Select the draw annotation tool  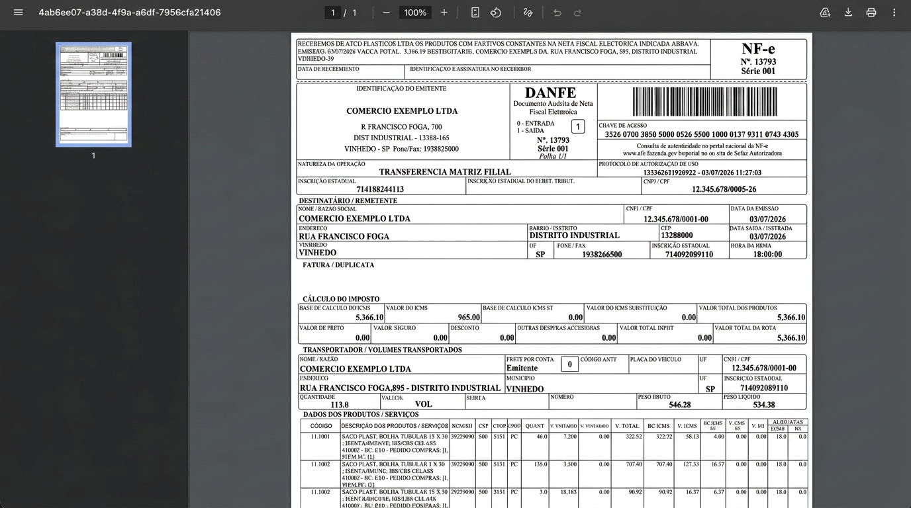pyautogui.click(x=528, y=13)
